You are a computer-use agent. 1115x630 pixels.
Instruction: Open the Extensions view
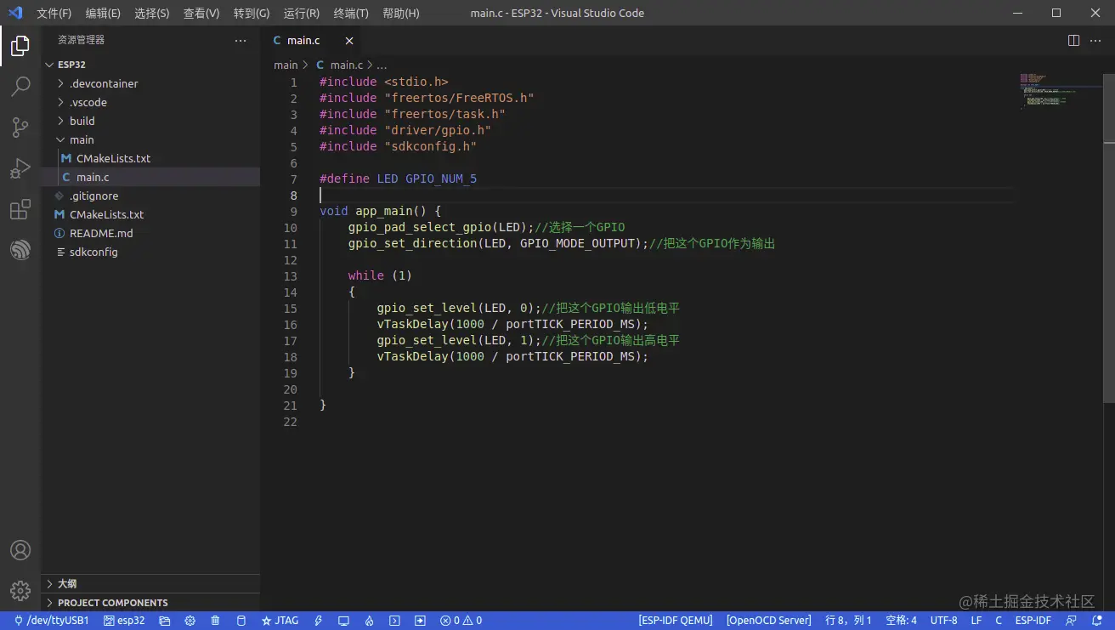tap(20, 209)
